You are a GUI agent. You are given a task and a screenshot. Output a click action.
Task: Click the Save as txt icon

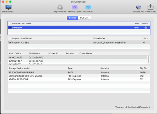pyautogui.click(x=150, y=7)
